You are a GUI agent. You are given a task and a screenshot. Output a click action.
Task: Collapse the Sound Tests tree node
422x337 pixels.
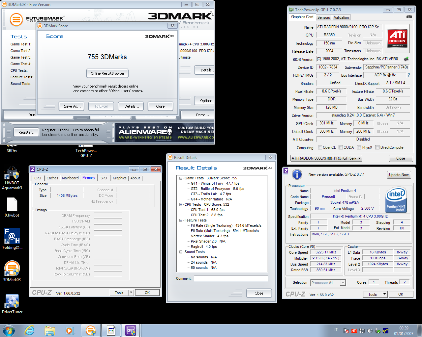point(181,252)
